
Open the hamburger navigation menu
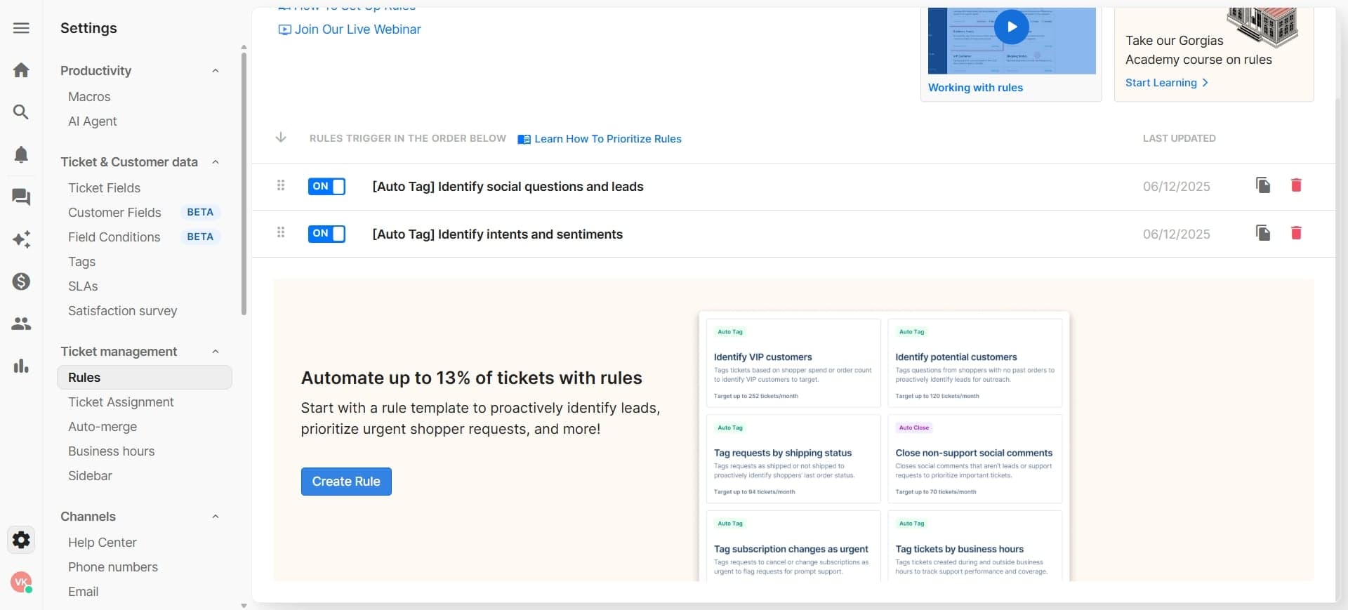pyautogui.click(x=21, y=28)
